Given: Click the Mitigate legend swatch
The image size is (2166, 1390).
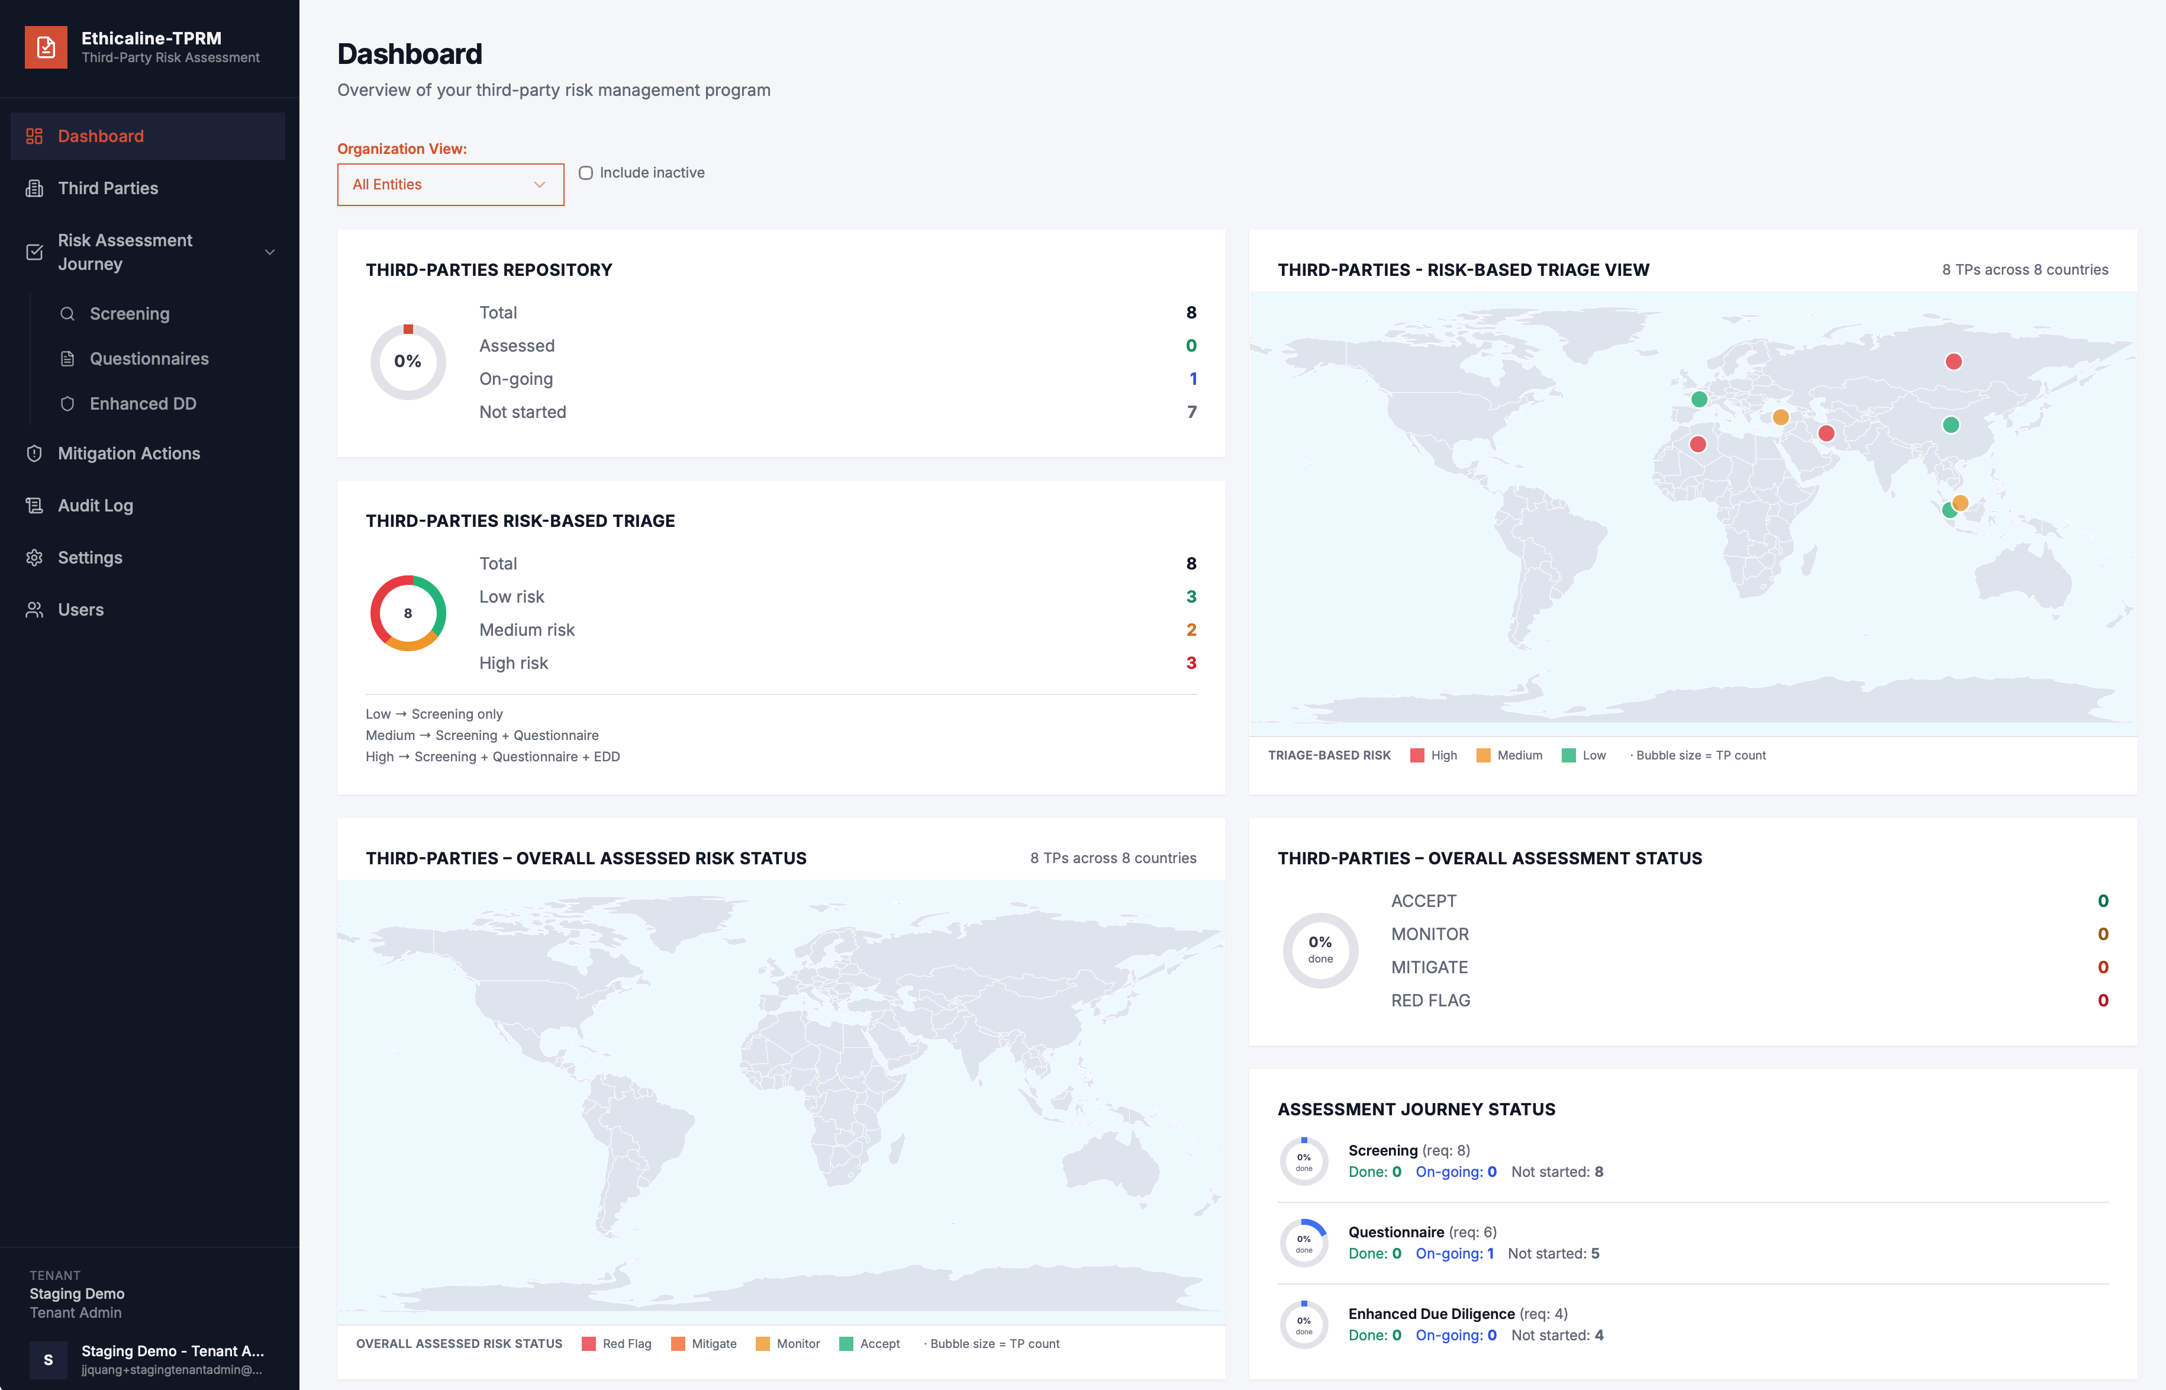Looking at the screenshot, I should tap(678, 1344).
